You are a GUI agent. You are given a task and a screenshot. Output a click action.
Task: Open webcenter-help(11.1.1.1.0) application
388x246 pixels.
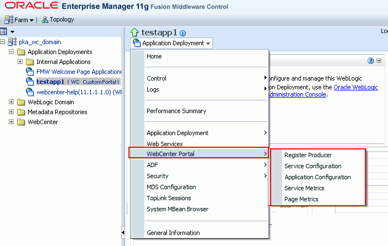[x=79, y=92]
